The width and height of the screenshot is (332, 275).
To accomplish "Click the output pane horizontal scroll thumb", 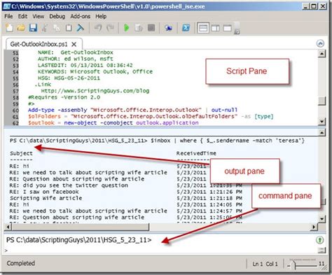I will point(80,227).
